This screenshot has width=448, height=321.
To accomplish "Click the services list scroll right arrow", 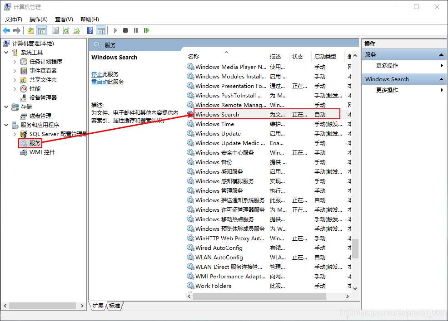I will 348,296.
